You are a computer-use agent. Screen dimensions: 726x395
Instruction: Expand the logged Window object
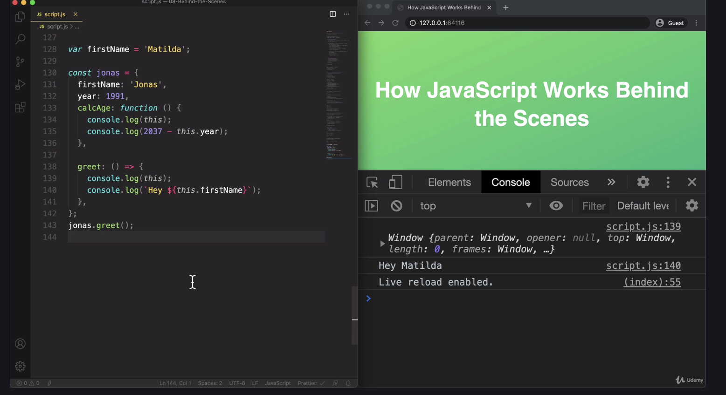coord(382,244)
